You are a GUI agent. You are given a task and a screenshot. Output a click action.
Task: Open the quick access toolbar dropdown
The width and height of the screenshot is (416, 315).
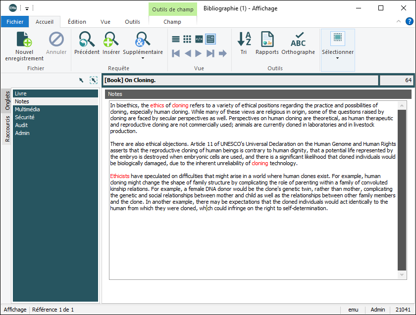(27, 8)
